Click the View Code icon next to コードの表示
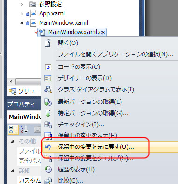This screenshot has height=184, width=178. click(48, 67)
